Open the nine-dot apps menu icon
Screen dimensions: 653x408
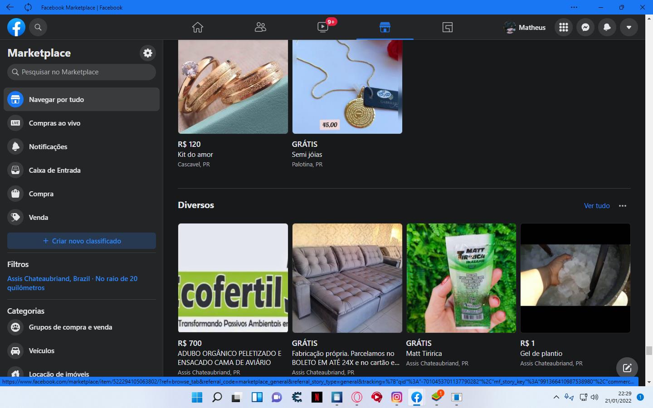pyautogui.click(x=564, y=27)
